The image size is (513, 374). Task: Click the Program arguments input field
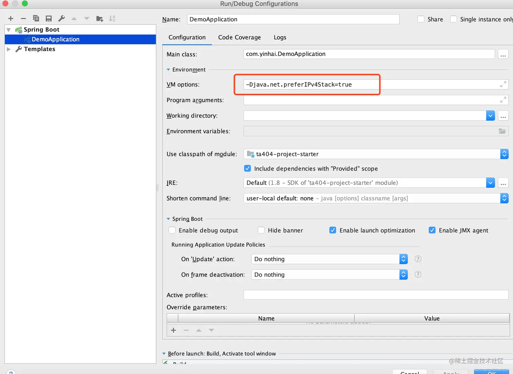click(376, 100)
